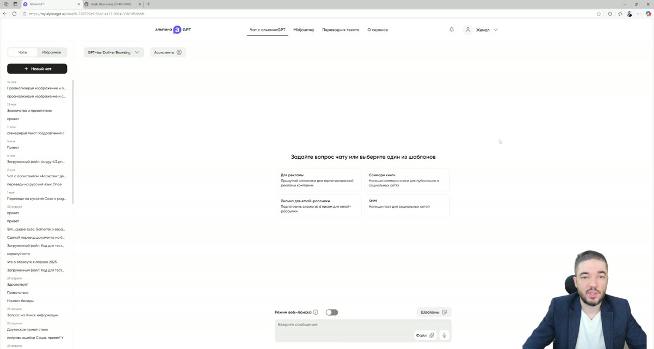The width and height of the screenshot is (654, 349).
Task: Close the rztgk-Upsca.png browser tab
Action: pyautogui.click(x=140, y=4)
